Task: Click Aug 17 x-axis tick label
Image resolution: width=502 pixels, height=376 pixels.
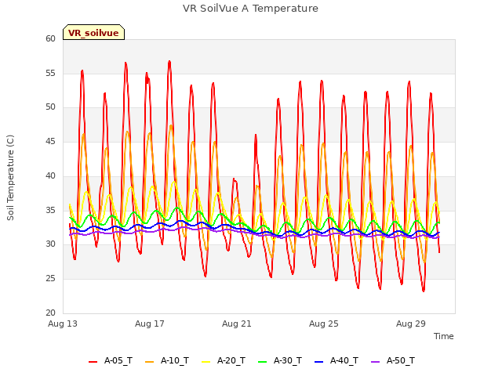Action: 150,324
